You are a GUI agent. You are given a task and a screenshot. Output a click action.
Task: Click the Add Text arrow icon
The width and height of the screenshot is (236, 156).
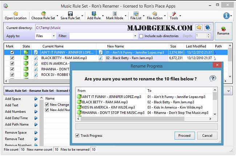36,105
